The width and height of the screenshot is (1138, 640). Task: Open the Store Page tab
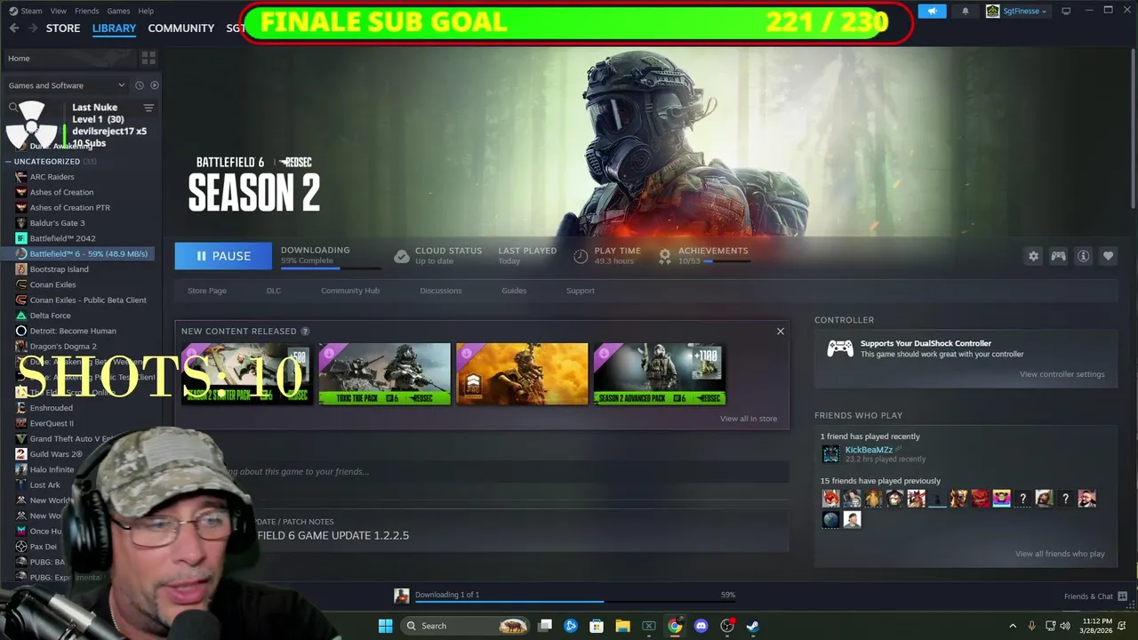pos(207,291)
